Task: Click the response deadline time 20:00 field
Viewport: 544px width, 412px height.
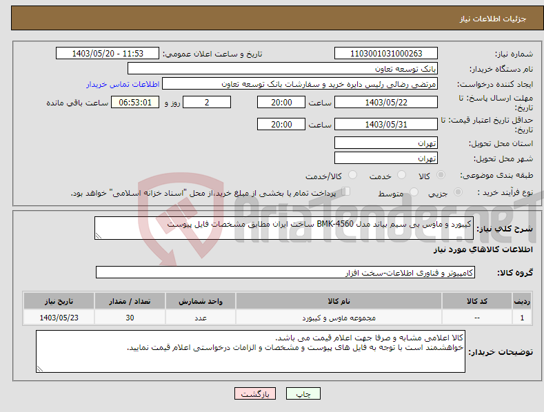Action: coord(281,102)
